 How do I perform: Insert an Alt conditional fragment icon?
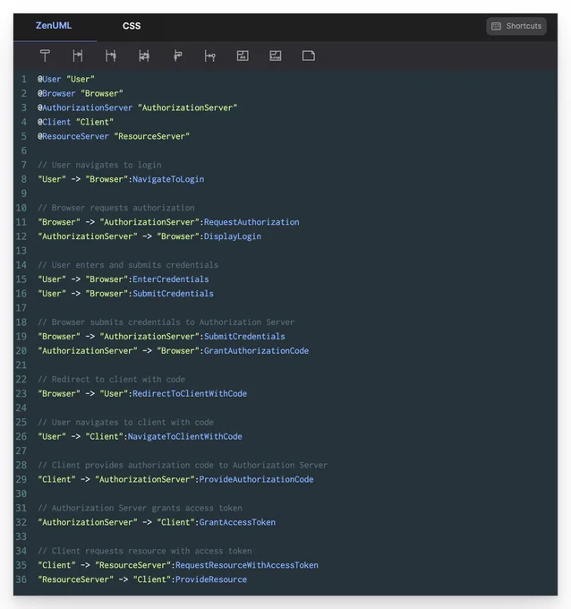[243, 56]
